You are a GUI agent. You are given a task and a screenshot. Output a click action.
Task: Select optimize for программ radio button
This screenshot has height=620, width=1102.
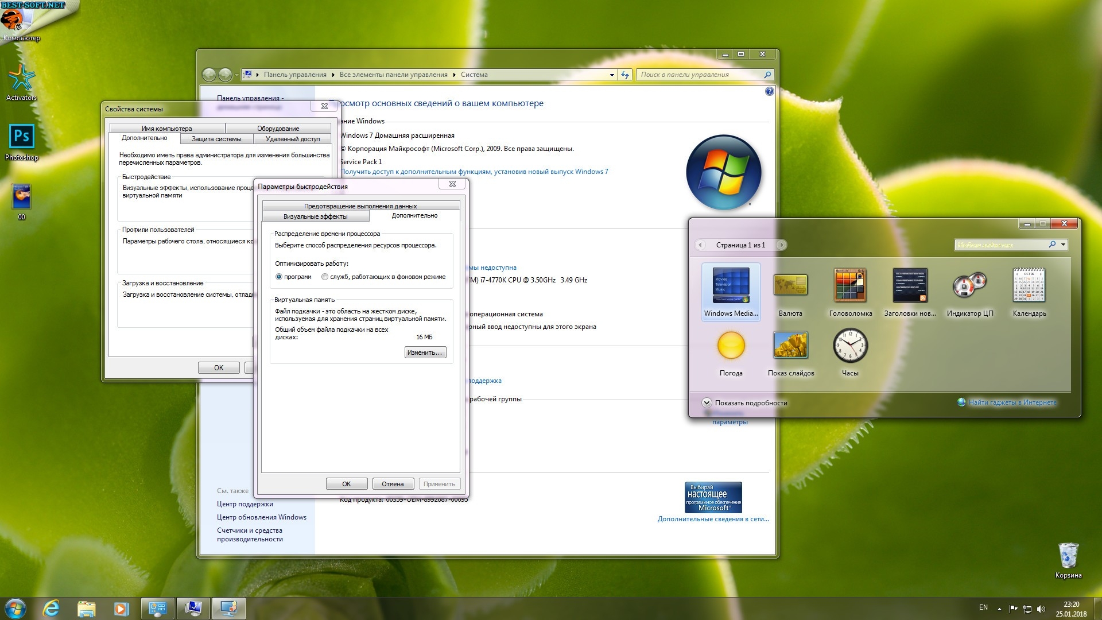pyautogui.click(x=280, y=276)
